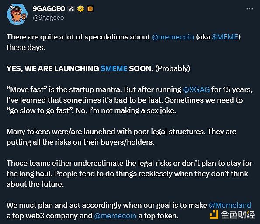The height and width of the screenshot is (224, 260).
Task: Click the gold verified checkmark badge
Action: (x=80, y=9)
